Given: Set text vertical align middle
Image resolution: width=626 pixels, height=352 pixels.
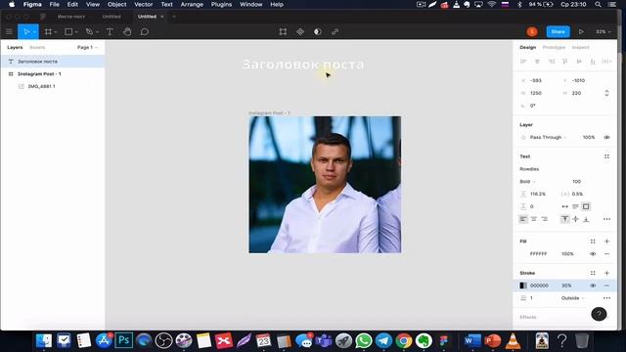Looking at the screenshot, I should tap(575, 219).
